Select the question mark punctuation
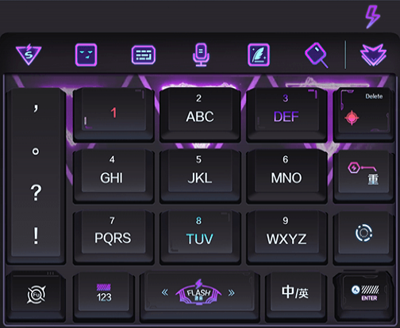 pyautogui.click(x=36, y=193)
